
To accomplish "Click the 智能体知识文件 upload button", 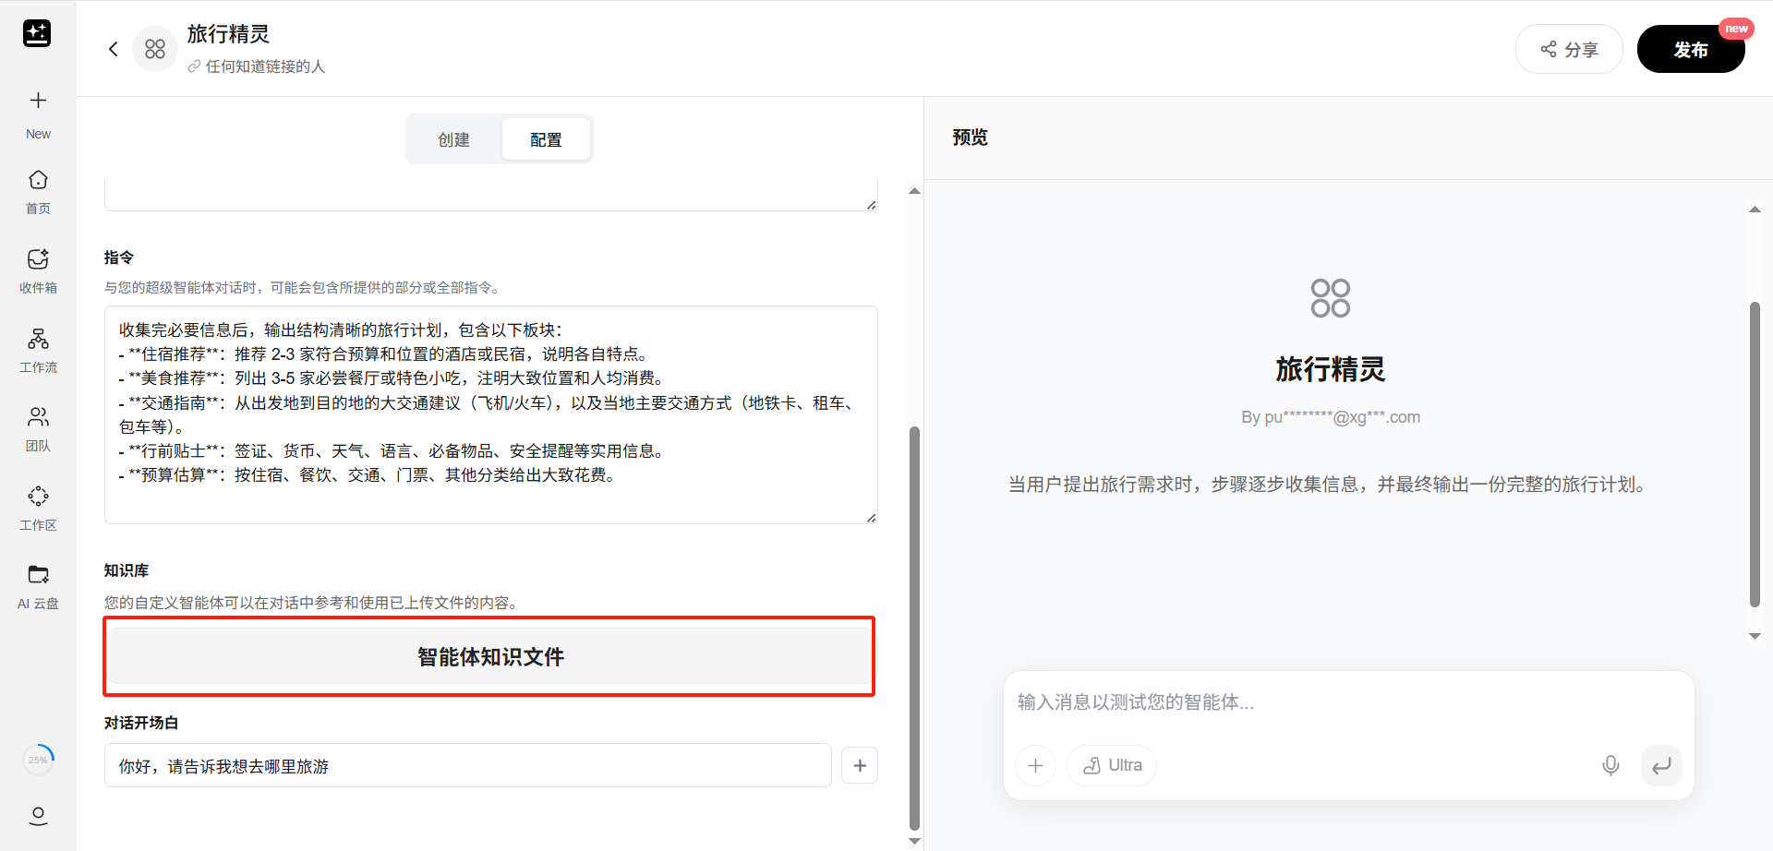I will [x=489, y=656].
